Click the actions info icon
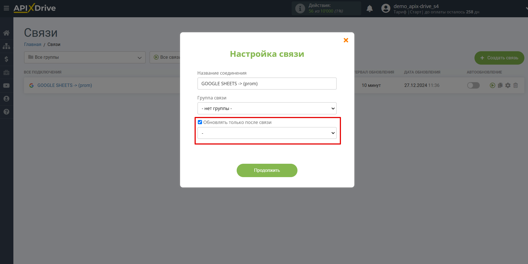528x264 pixels. [300, 8]
